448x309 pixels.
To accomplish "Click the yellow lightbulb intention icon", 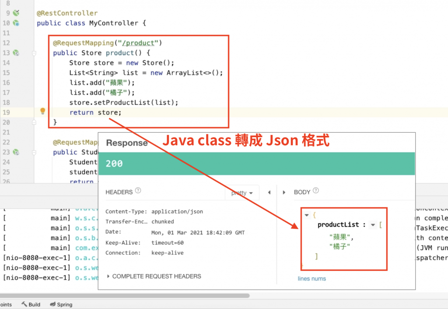I will [42, 111].
